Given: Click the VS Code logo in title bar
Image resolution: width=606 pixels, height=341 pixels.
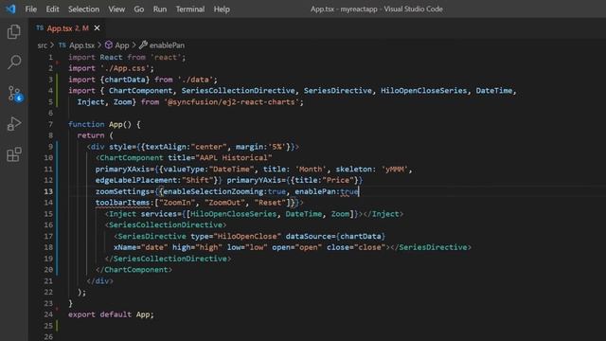Looking at the screenshot, I should pyautogui.click(x=10, y=9).
